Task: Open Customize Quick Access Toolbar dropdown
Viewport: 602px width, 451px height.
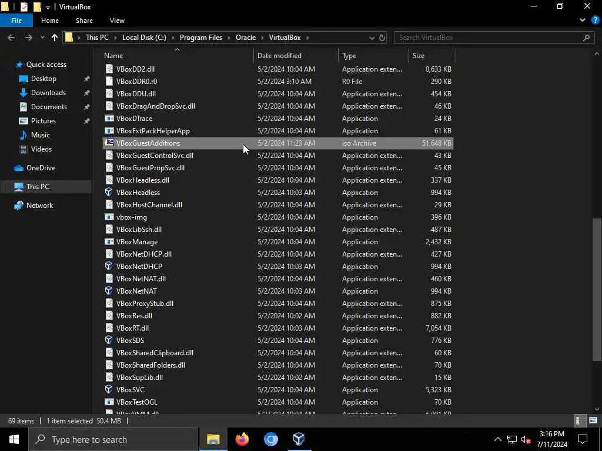Action: click(x=48, y=7)
